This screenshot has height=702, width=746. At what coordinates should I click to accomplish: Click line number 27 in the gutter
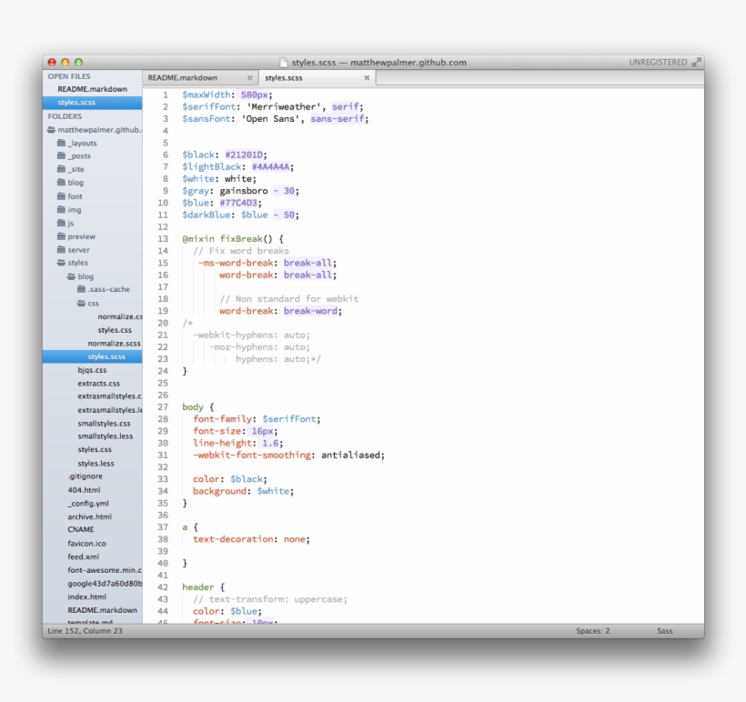tap(163, 407)
